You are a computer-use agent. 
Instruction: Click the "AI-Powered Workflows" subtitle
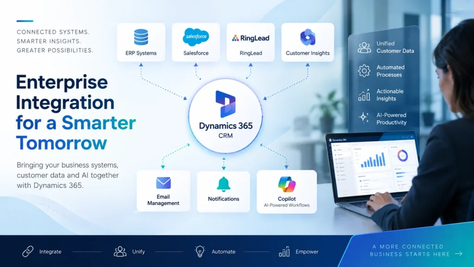(x=287, y=205)
